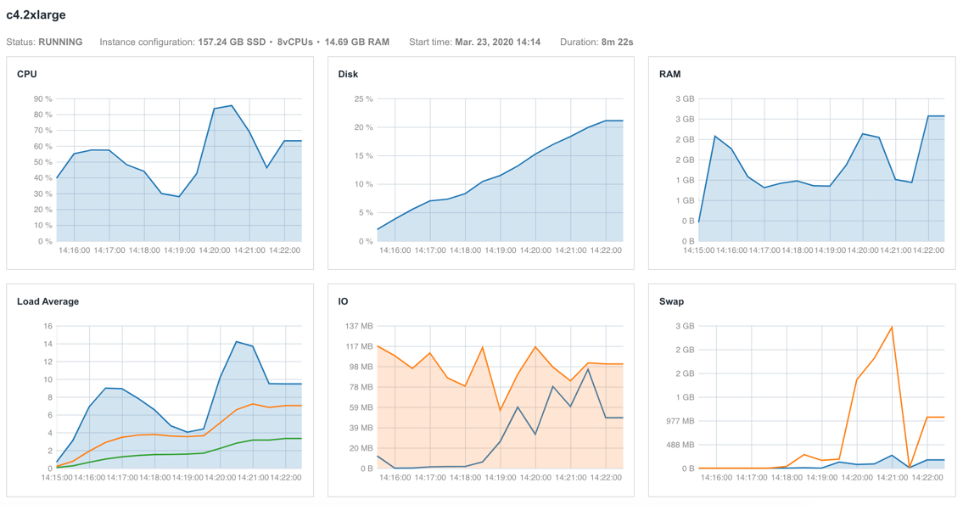Click the 20 % label on Disk axis
Viewport: 963px width, 505px height.
(x=364, y=128)
